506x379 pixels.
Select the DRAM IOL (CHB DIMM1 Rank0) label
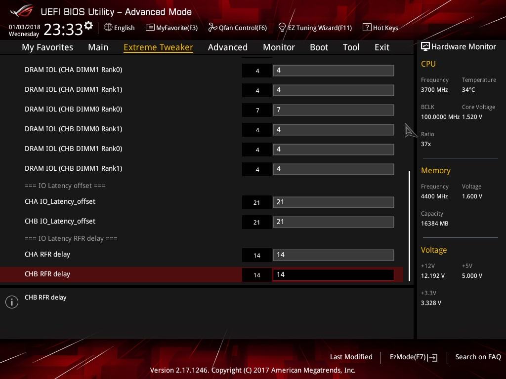pos(74,149)
